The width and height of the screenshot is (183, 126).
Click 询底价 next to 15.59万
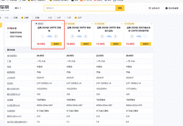click(x=146, y=44)
